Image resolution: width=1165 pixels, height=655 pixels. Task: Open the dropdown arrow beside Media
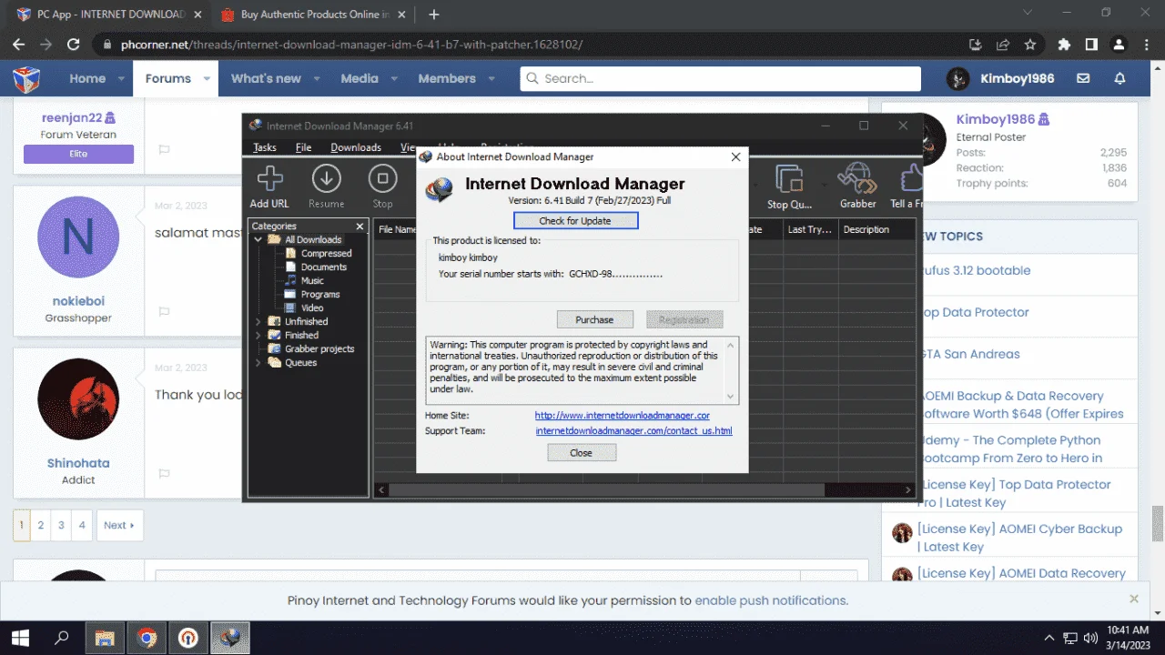pos(394,79)
